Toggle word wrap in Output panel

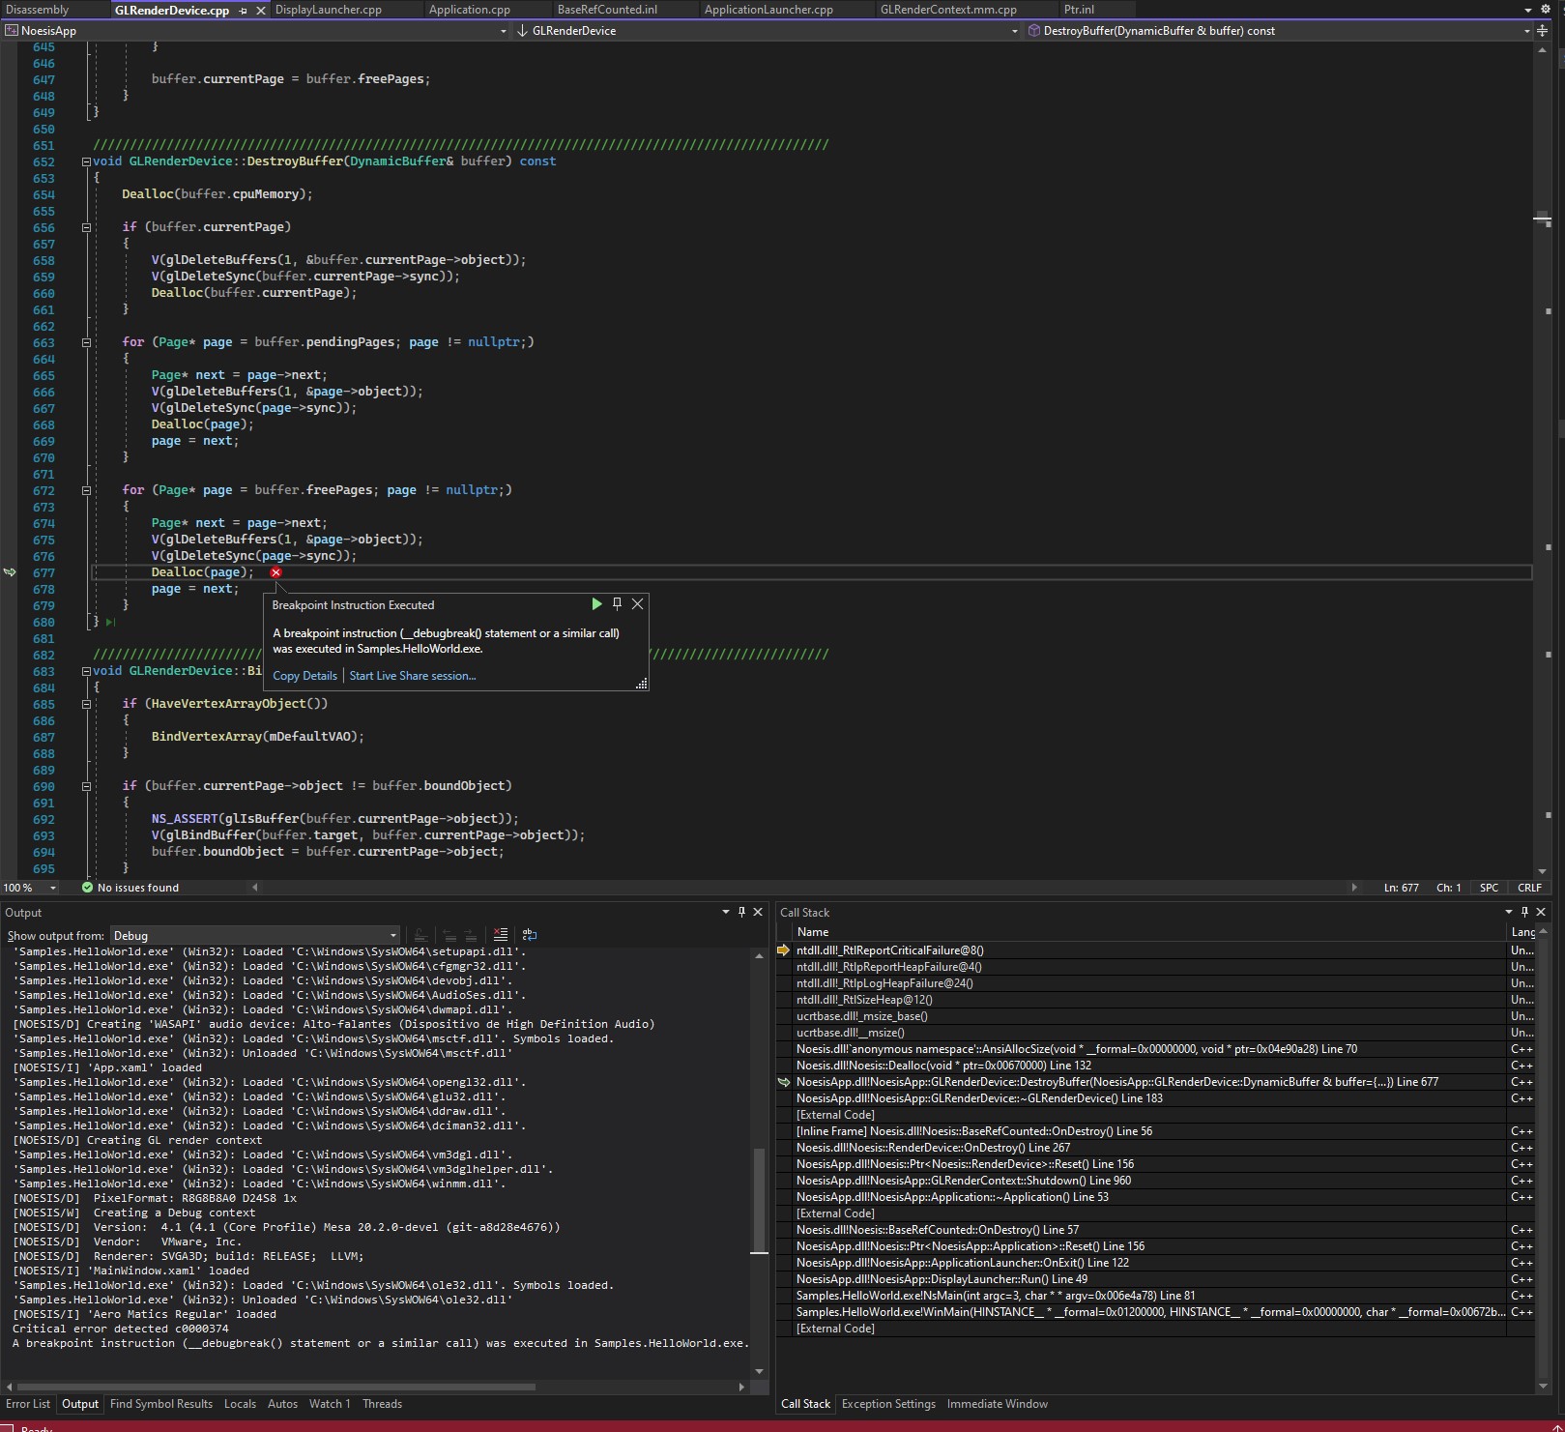click(x=530, y=935)
